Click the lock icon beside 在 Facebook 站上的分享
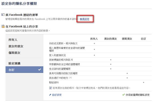153x103 pixels. 3,26
